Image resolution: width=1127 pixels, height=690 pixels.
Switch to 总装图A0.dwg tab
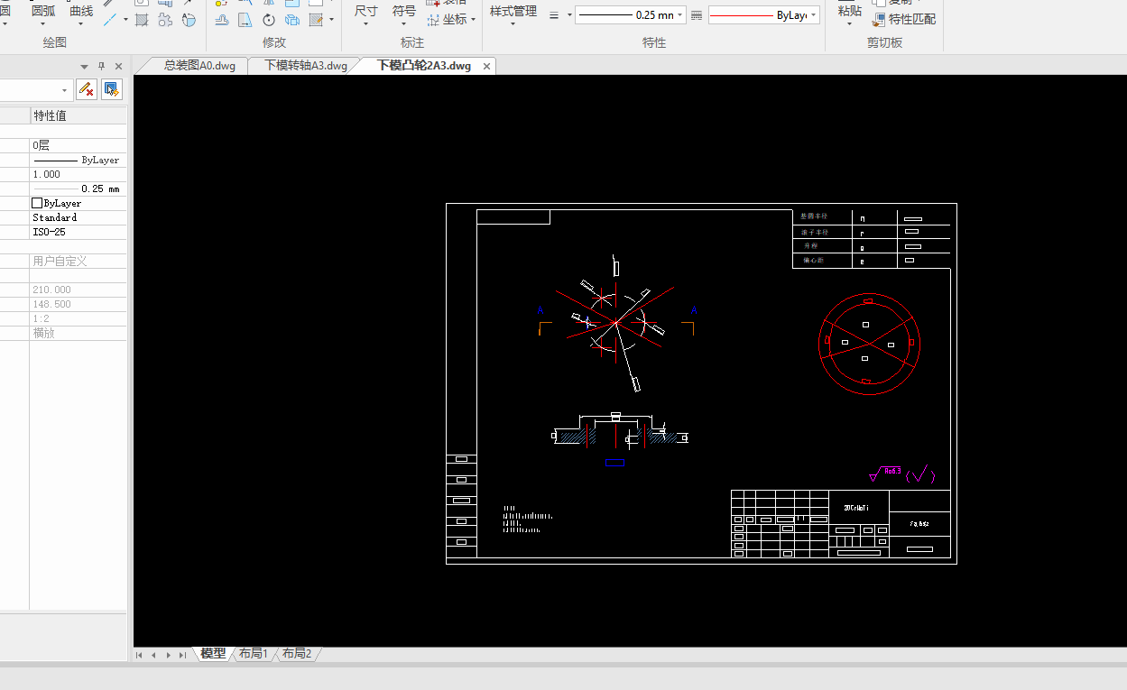[x=199, y=66]
